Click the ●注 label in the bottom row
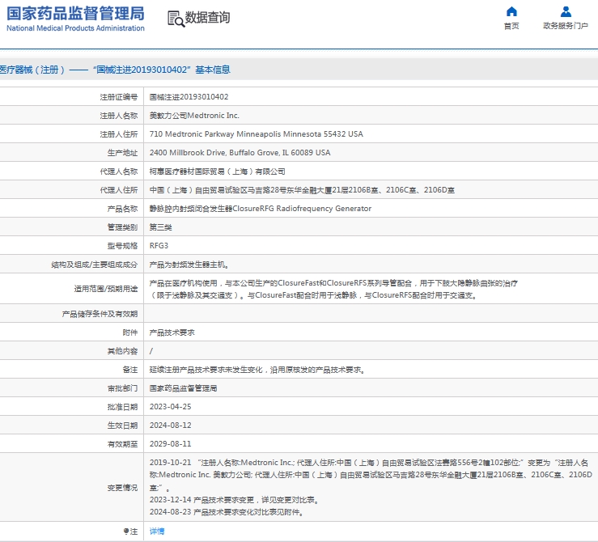Screen dimensions: 598x542 pos(130,531)
